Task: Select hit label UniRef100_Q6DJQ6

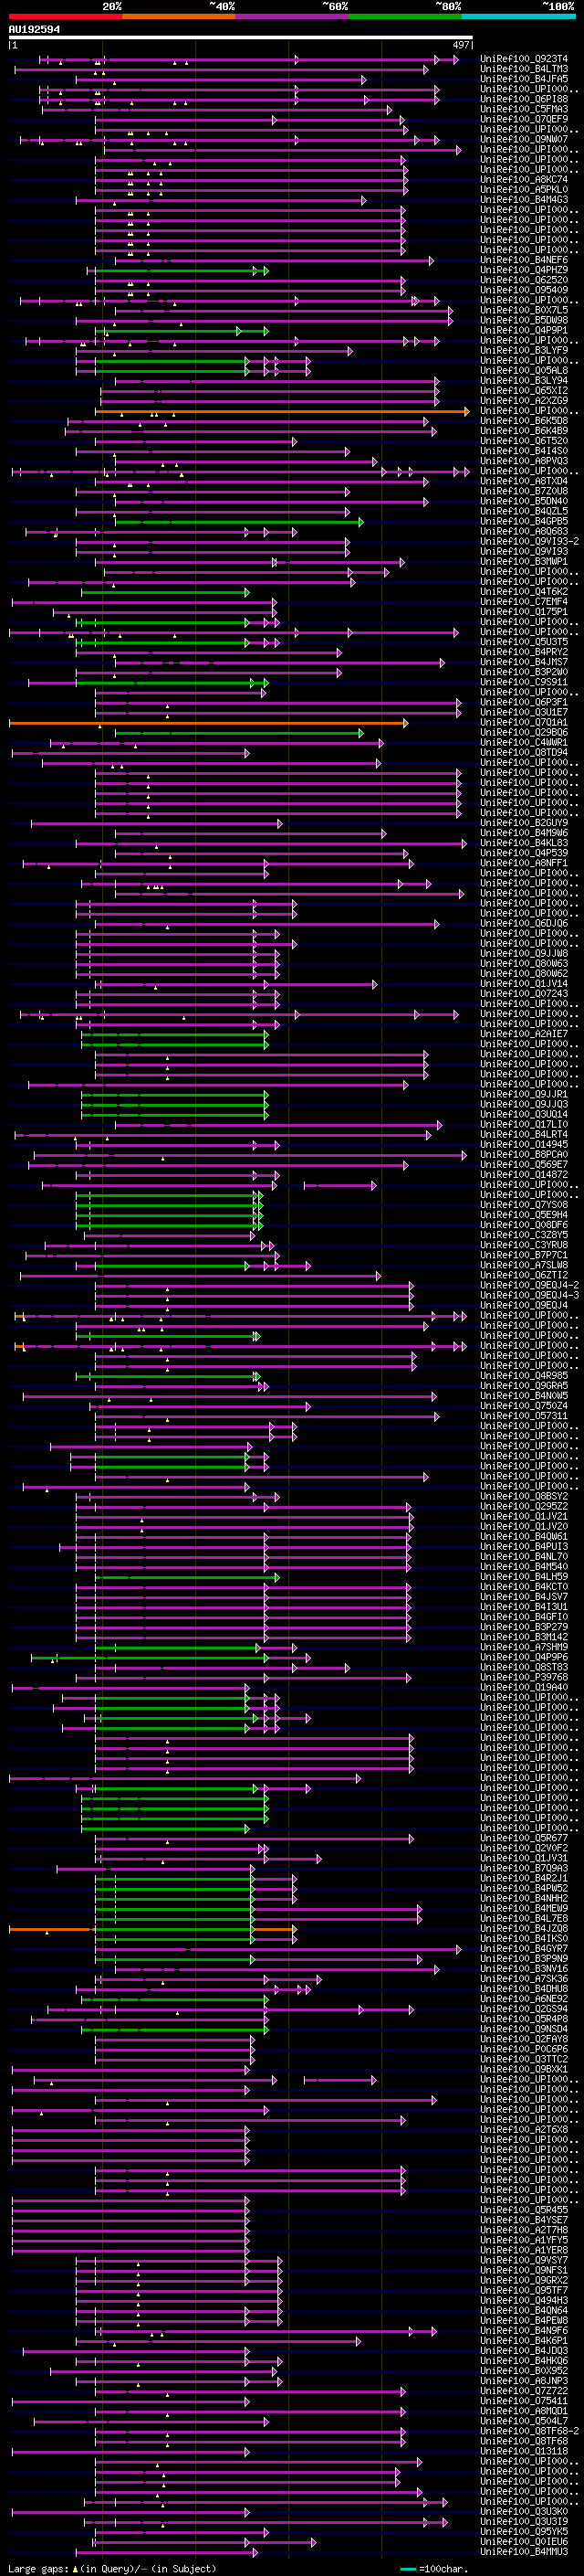Action: pyautogui.click(x=524, y=924)
